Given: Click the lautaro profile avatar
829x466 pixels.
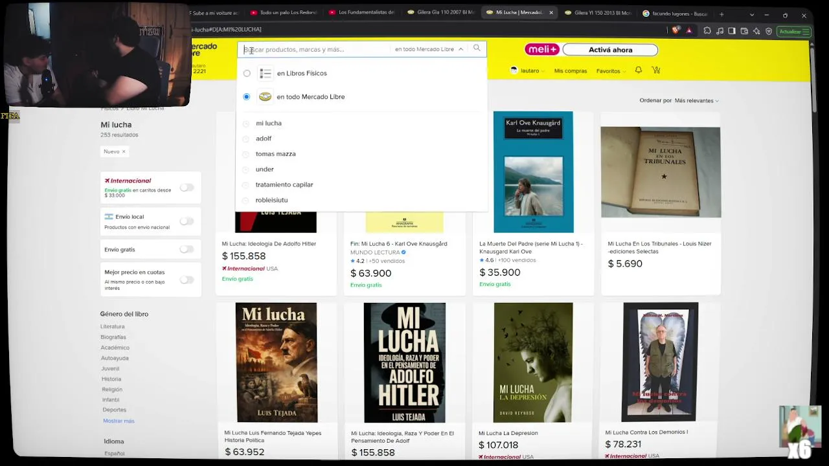Looking at the screenshot, I should click(514, 71).
